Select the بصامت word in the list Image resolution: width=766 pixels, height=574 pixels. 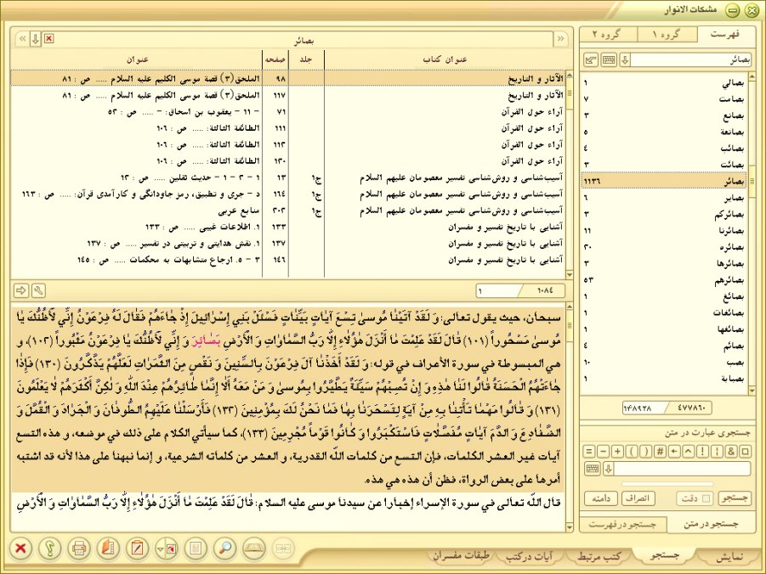click(x=664, y=99)
